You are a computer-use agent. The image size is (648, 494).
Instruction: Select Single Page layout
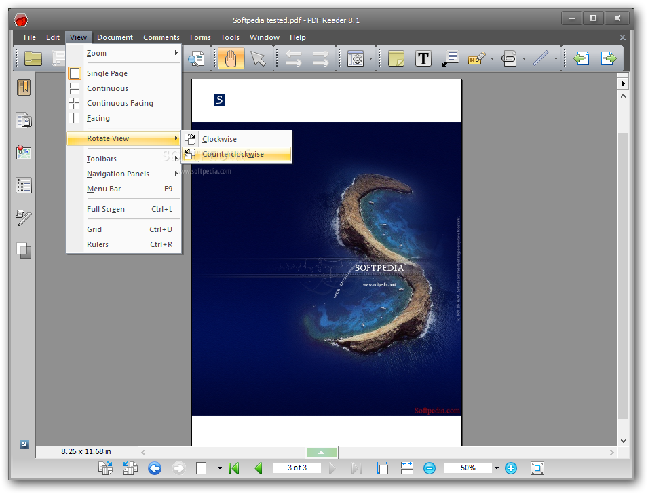[124, 73]
